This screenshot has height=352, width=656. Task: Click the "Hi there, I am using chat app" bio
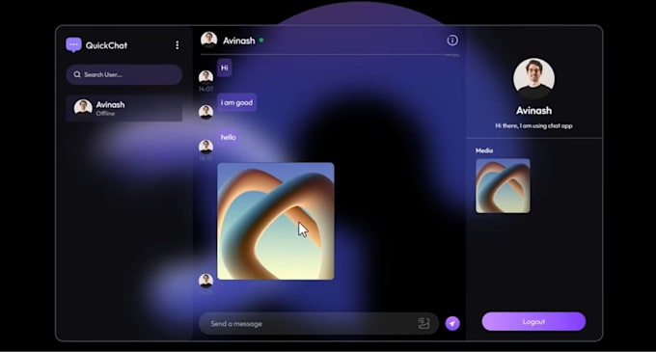[533, 125]
